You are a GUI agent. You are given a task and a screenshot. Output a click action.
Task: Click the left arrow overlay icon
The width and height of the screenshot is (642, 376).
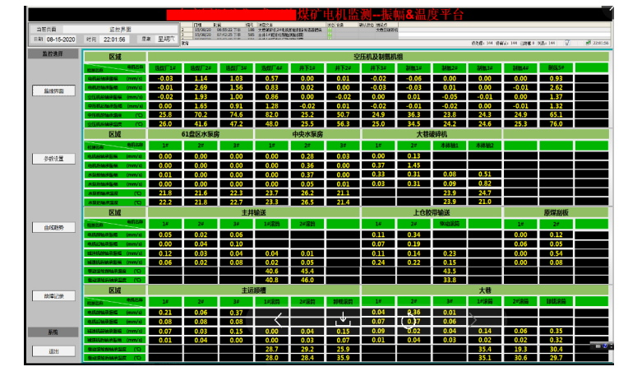tap(279, 319)
